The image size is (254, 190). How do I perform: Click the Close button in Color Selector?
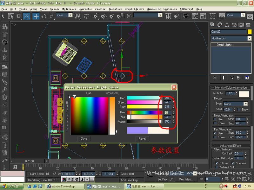click(84, 139)
